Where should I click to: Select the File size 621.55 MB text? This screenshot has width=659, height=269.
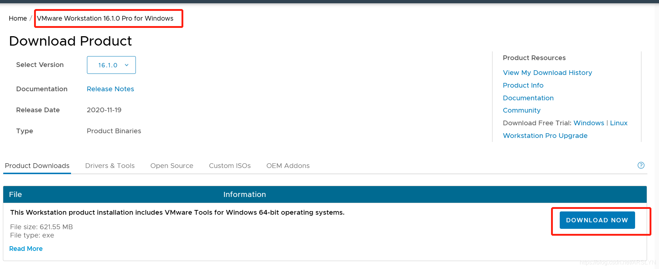tap(41, 227)
